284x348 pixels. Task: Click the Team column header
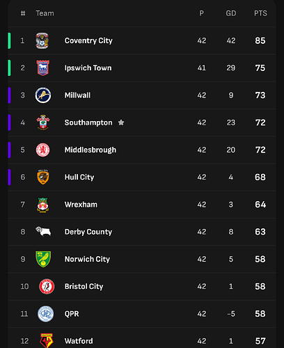point(45,13)
